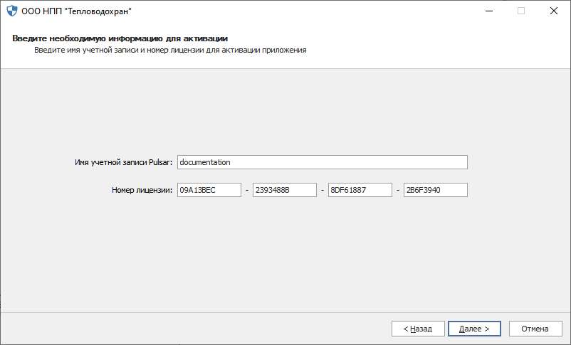The height and width of the screenshot is (345, 571).
Task: Proceed by pressing "Далее >" button
Action: 474,329
